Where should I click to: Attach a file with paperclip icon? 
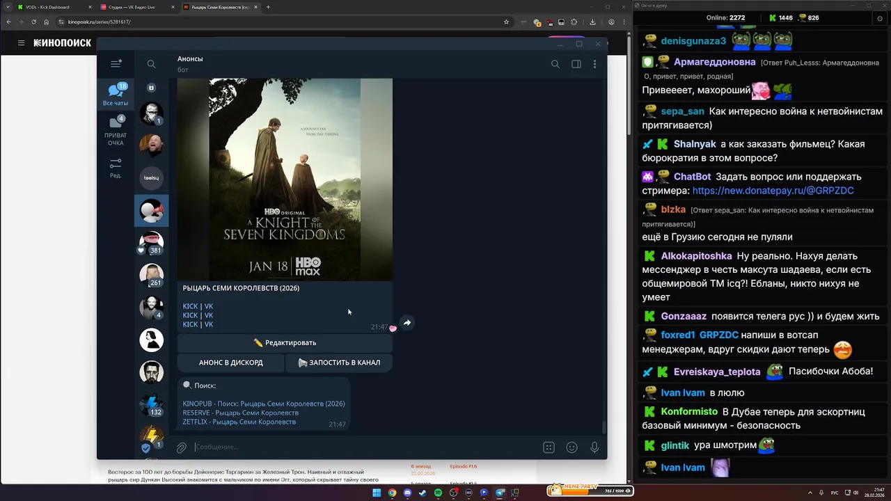click(181, 447)
